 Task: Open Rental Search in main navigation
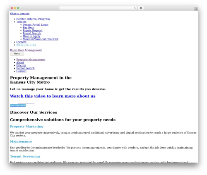(x=25, y=68)
